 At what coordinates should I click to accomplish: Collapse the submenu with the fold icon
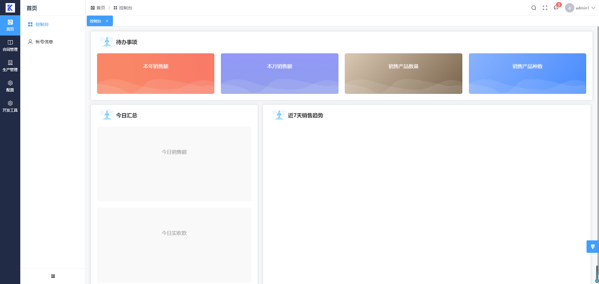coord(53,276)
